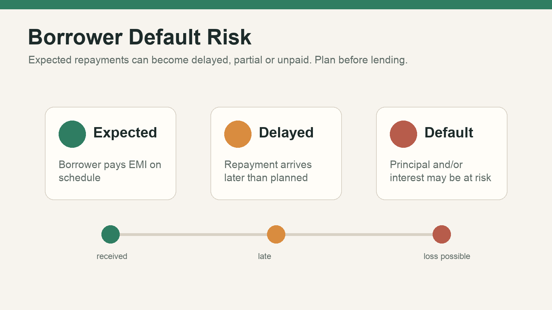The image size is (552, 310).
Task: Click the timeline line between orange and red dots
Action: 359,235
